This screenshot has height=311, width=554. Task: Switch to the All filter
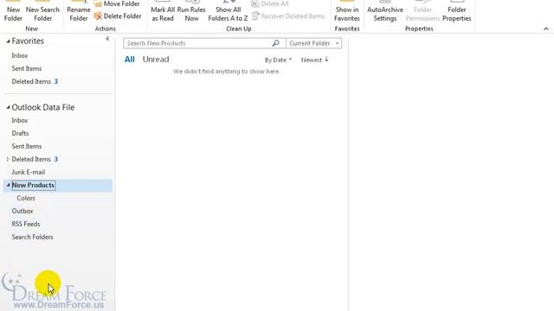[129, 60]
